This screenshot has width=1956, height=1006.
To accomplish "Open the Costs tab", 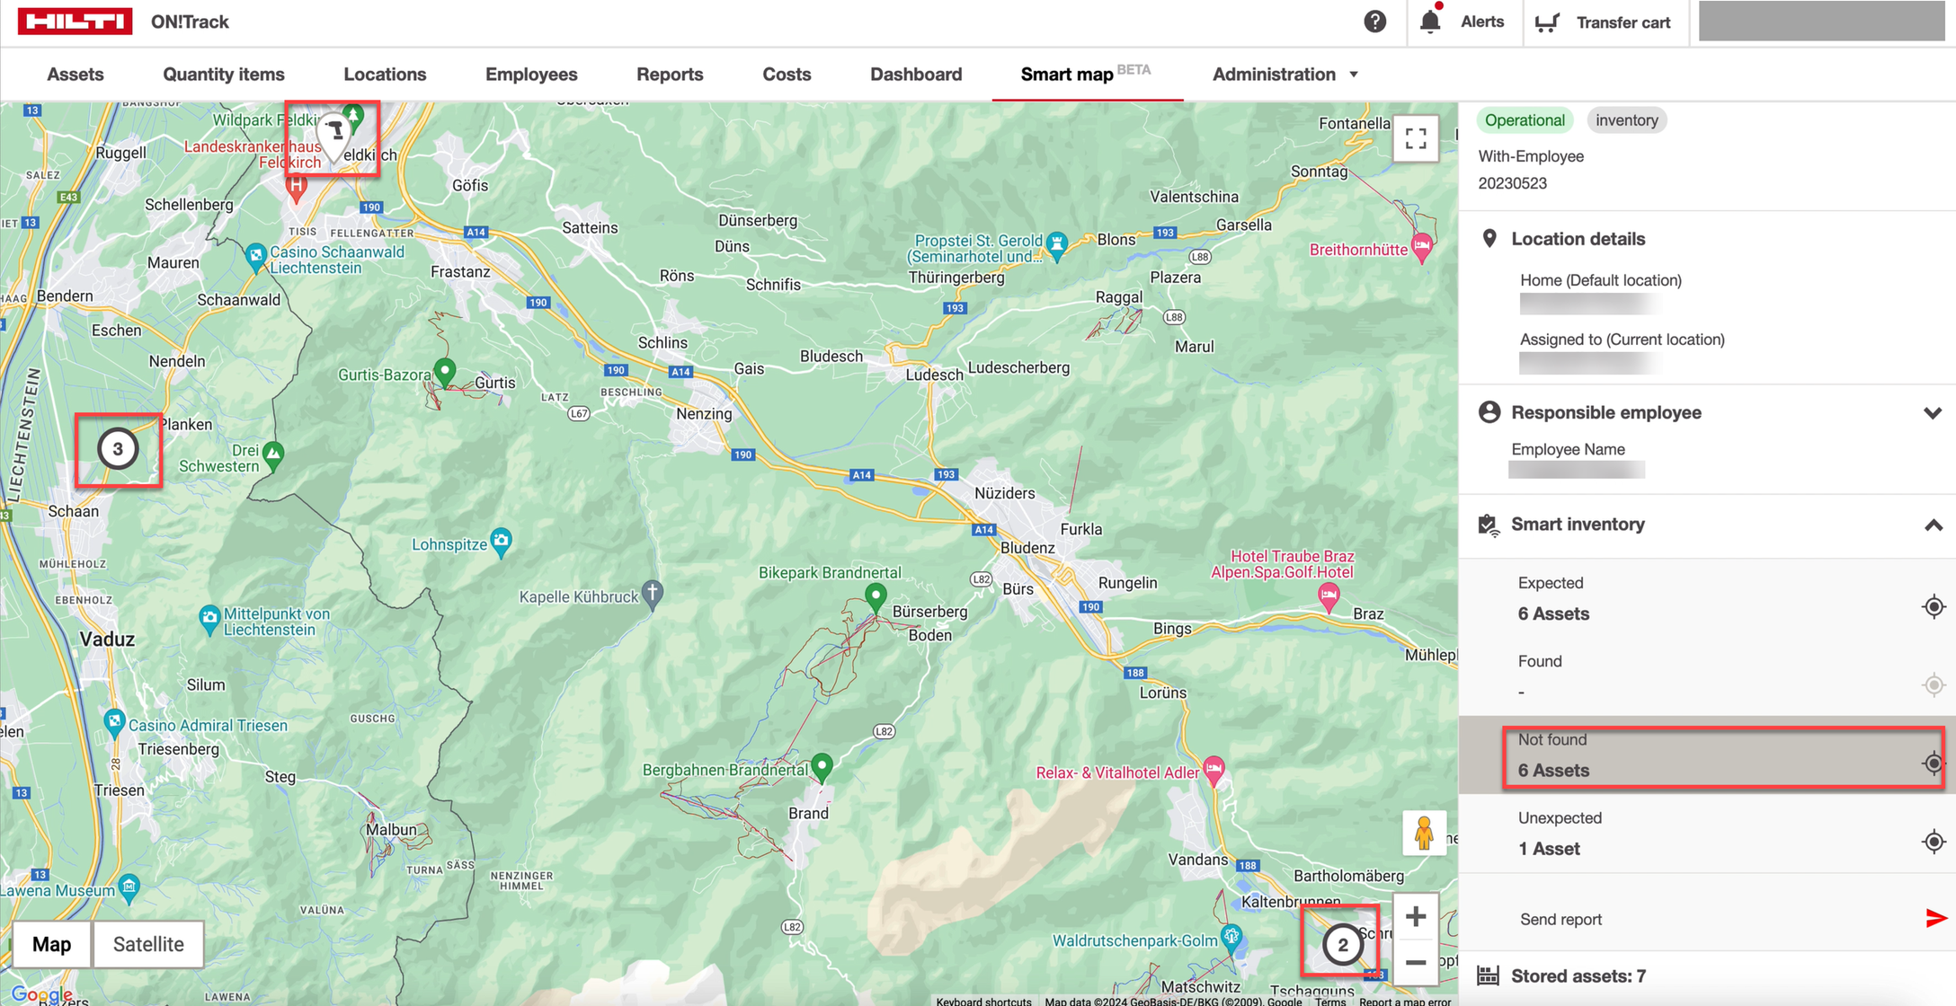I will coord(787,75).
